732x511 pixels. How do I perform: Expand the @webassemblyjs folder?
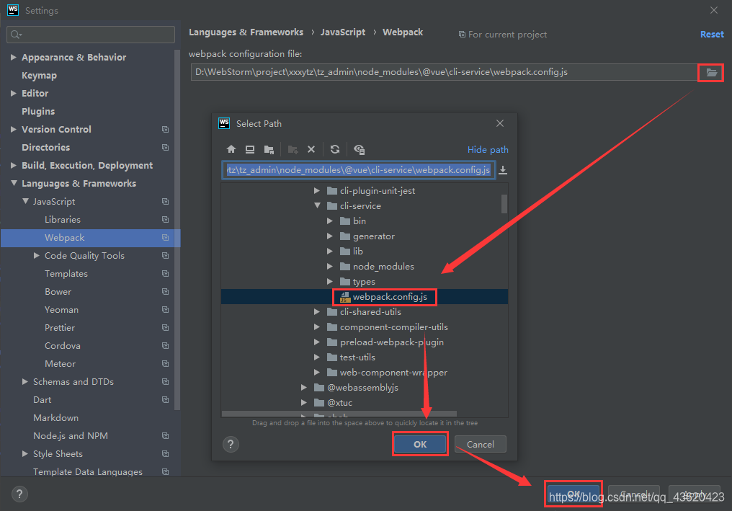[304, 388]
